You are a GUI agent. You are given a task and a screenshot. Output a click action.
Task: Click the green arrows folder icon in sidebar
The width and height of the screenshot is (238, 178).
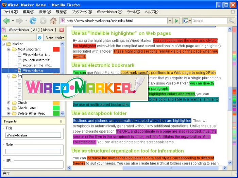point(5,37)
